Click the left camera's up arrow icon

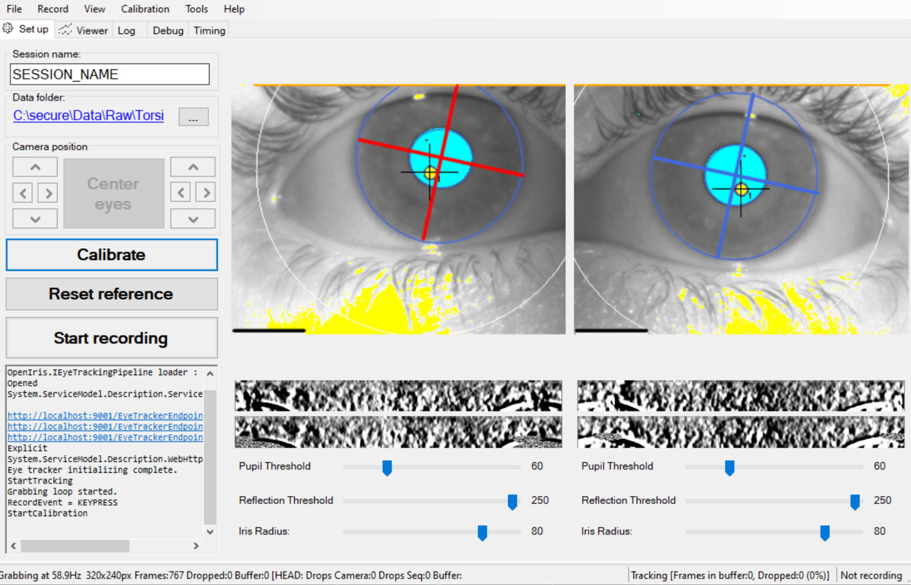[35, 166]
